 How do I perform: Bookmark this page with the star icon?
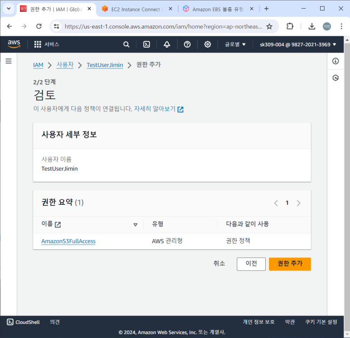click(269, 26)
